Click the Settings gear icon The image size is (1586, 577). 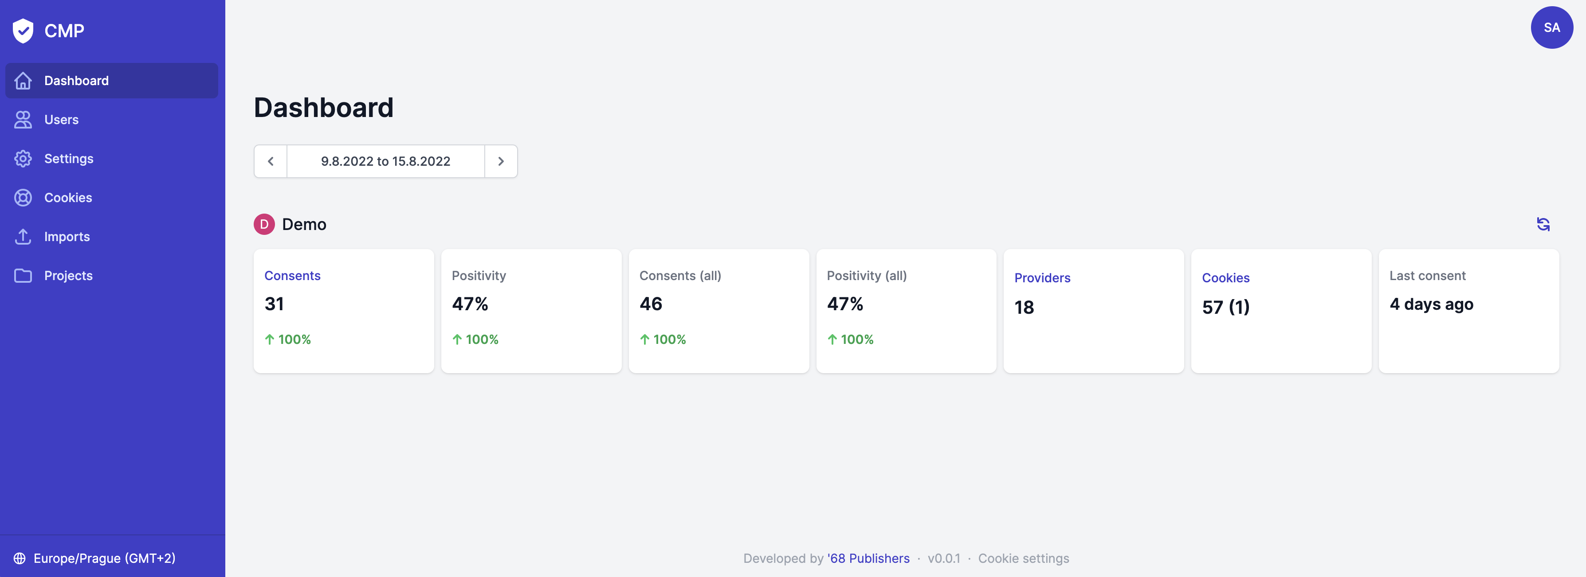(23, 159)
